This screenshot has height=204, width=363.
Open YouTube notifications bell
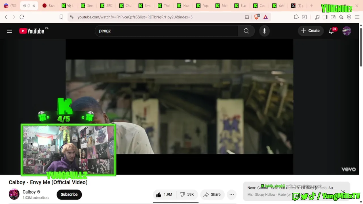pyautogui.click(x=331, y=31)
